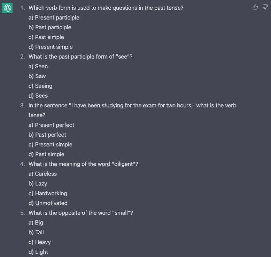This screenshot has width=271, height=257.
Task: Click answer "d) Unmotivated"
Action: click(48, 203)
